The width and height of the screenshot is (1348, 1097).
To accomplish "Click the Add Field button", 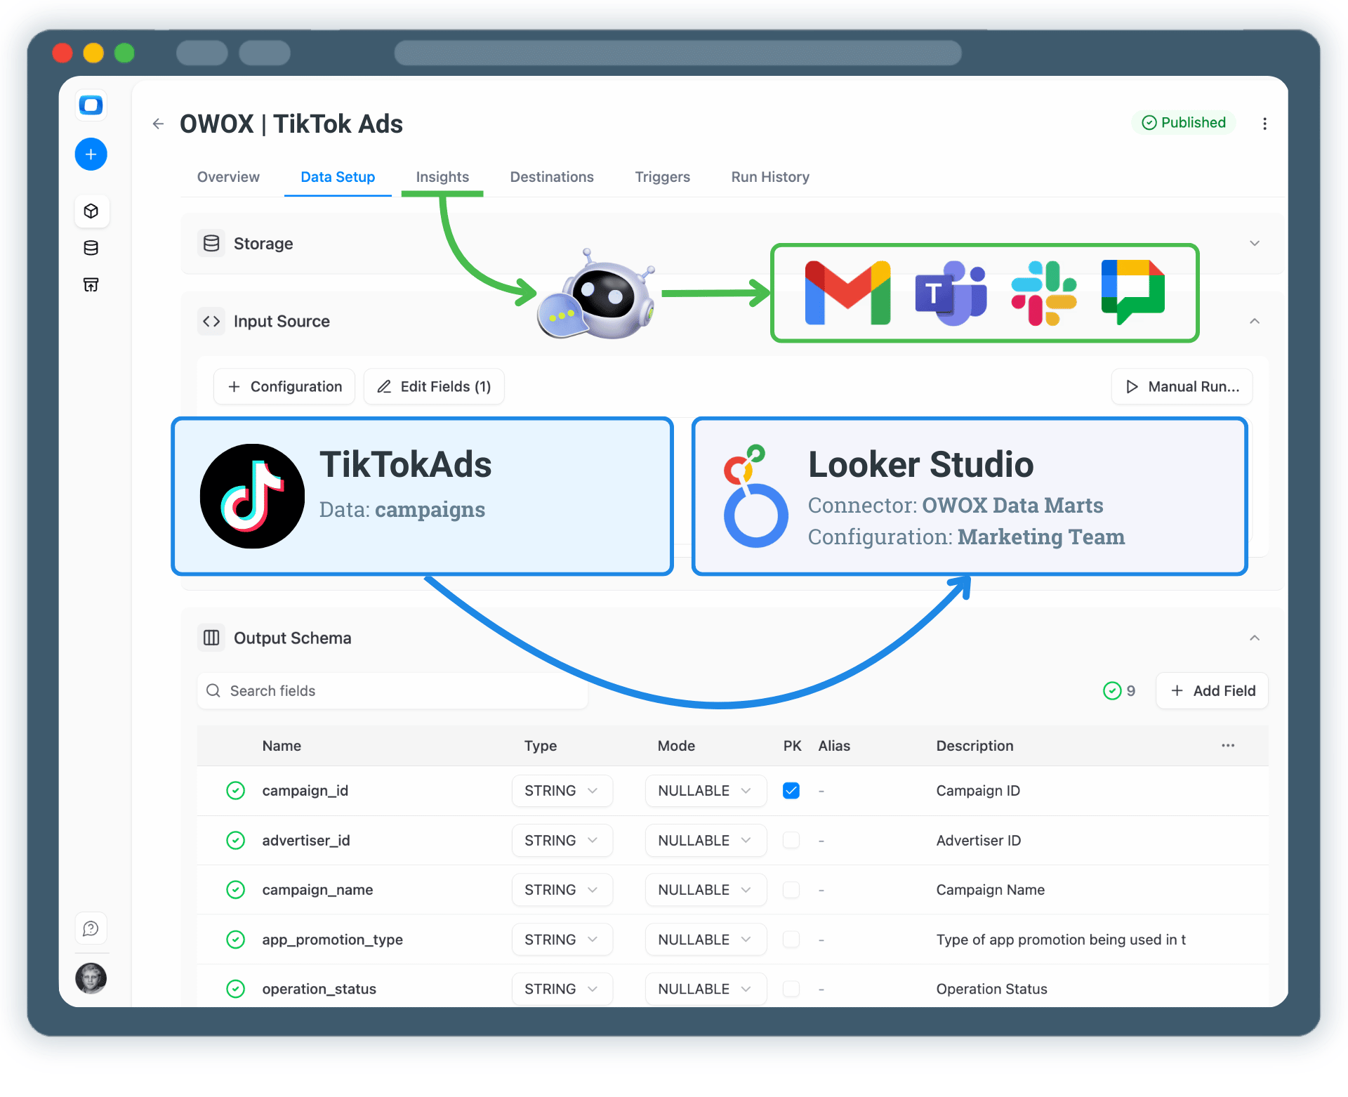I will tap(1211, 690).
